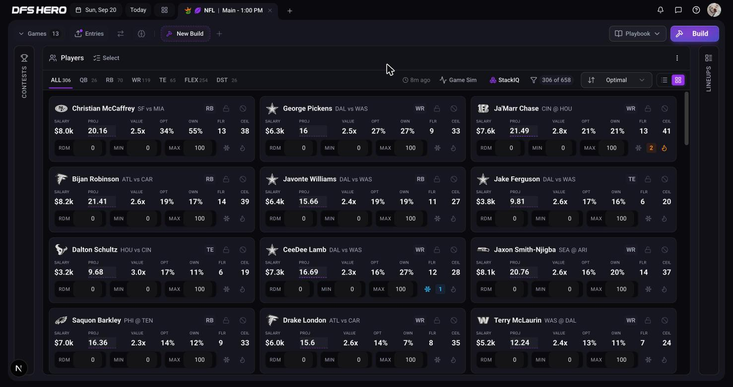Edit the MAX field for Christian McCaffrey

[x=200, y=148]
